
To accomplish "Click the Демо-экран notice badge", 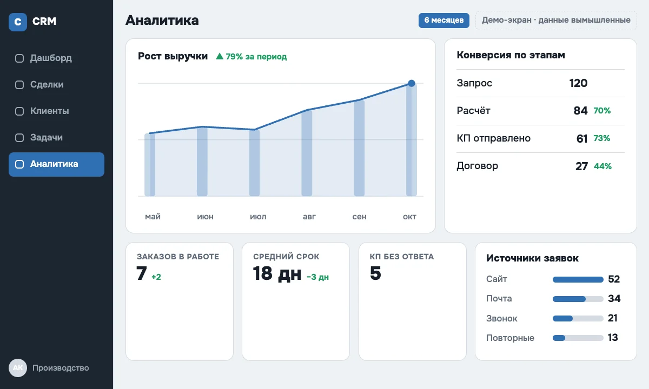I will click(556, 21).
